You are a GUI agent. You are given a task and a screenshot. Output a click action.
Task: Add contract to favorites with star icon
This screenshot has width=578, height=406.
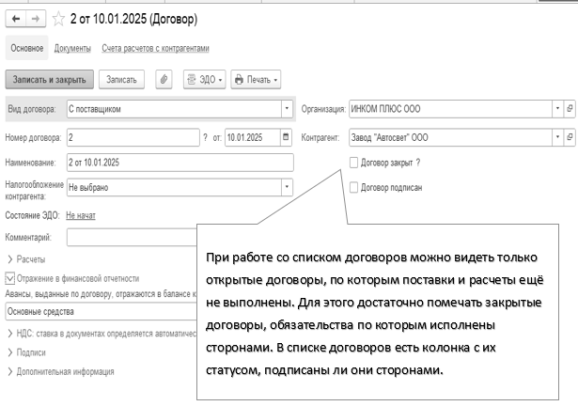tap(58, 19)
